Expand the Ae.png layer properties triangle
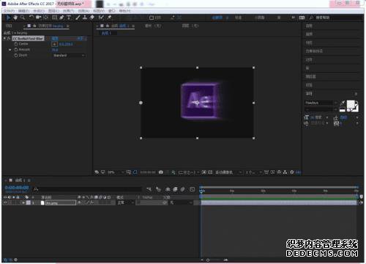Image resolution: width=366 pixels, height=264 pixels. point(23,202)
